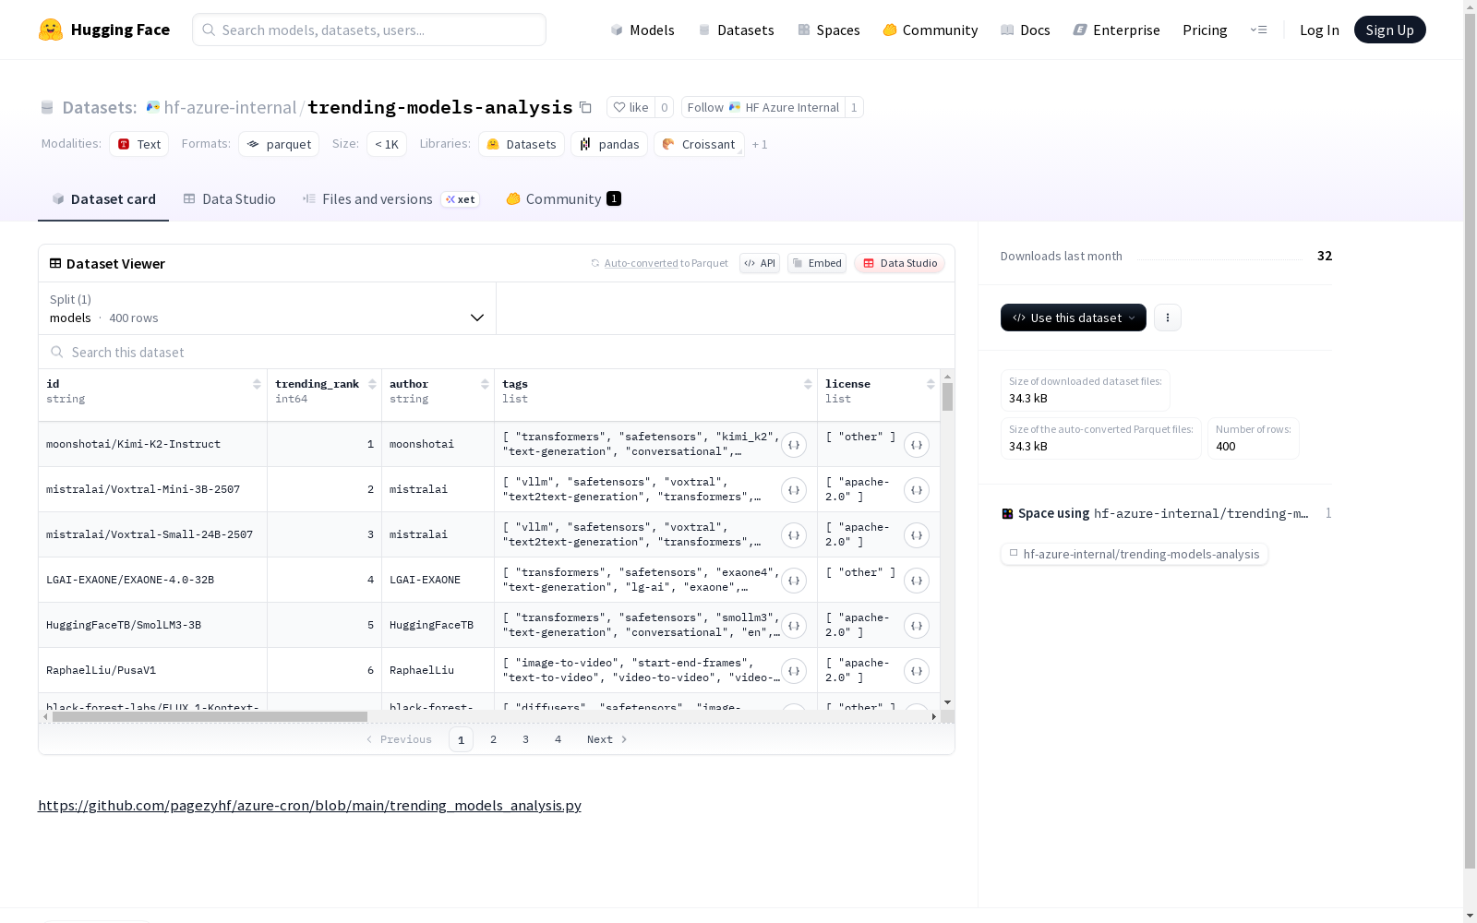Open Enterprise in the top navigation
Screen dimensions: 1477x923
(1116, 30)
